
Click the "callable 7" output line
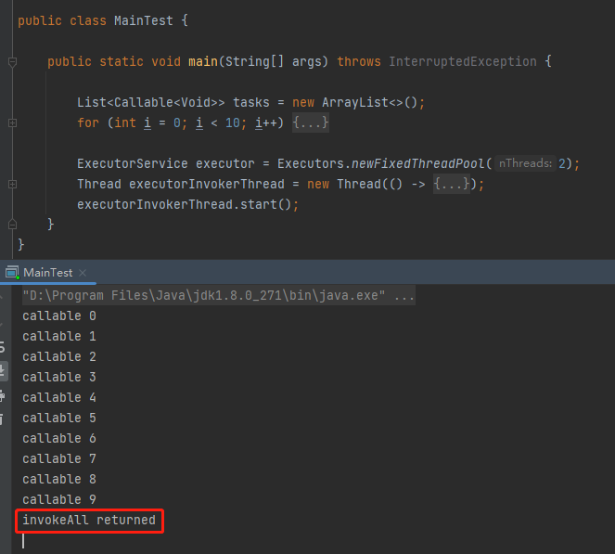click(59, 458)
